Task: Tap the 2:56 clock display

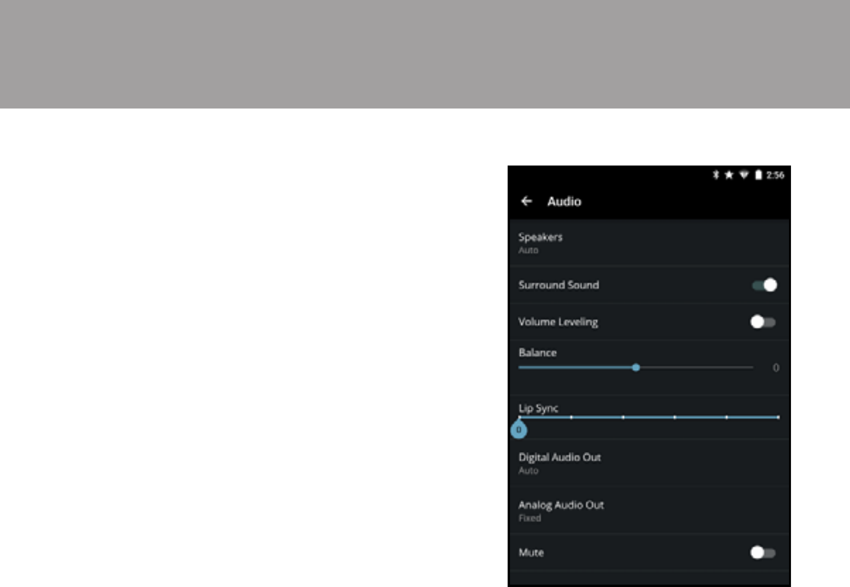Action: click(775, 175)
